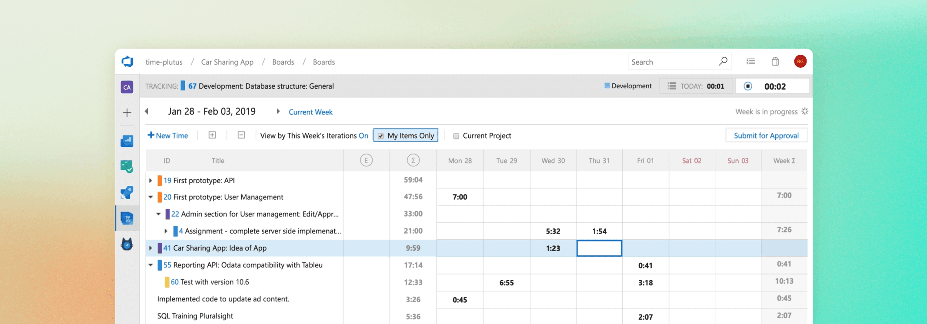Select the empty Thu 31 cell for item 41
The image size is (927, 324).
599,248
